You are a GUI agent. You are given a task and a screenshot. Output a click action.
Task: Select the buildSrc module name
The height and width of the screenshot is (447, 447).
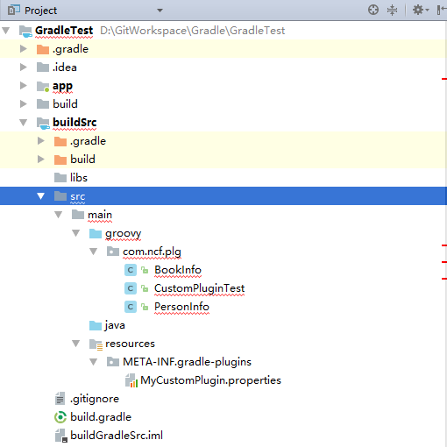74,122
